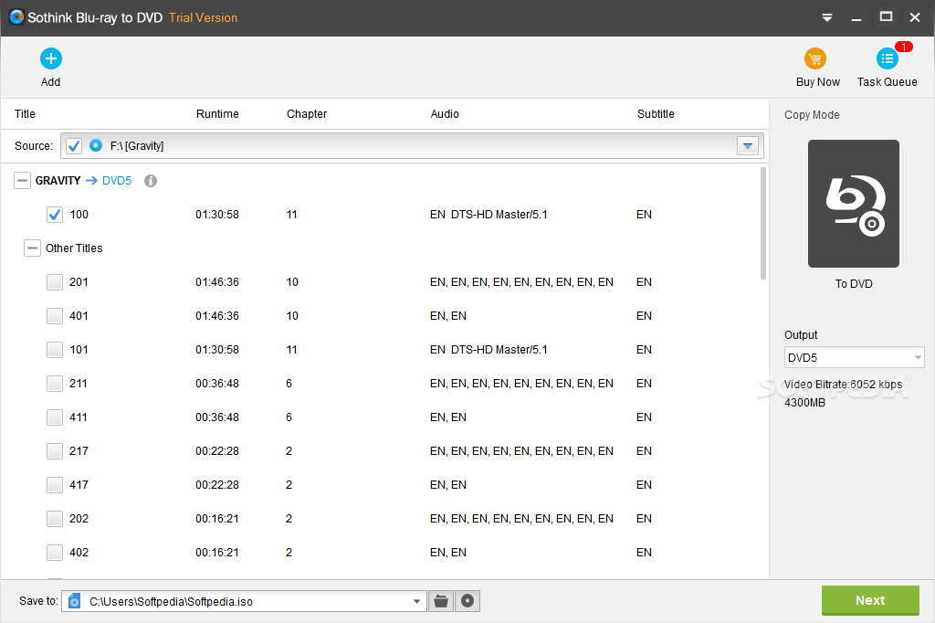Click subtitle EN of title 417

click(644, 484)
